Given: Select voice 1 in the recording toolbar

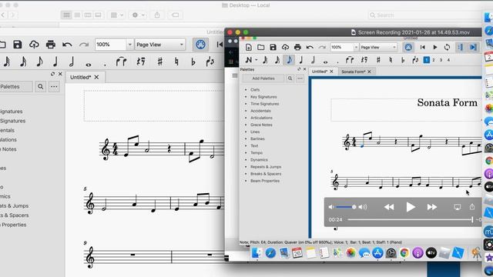Looking at the screenshot, I should (x=426, y=60).
